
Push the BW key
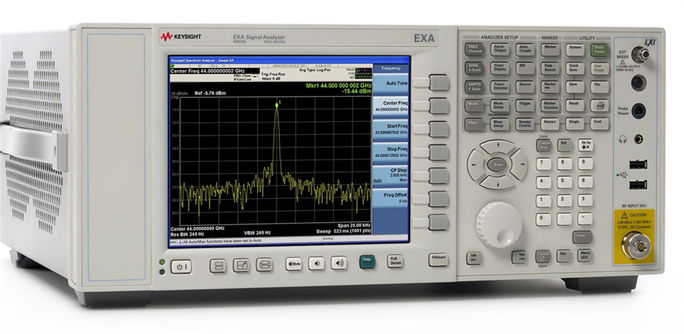525,68
